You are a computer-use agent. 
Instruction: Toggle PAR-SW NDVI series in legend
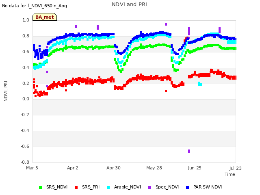click(x=204, y=187)
